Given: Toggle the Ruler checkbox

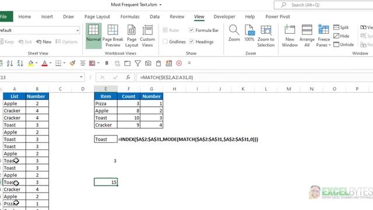Looking at the screenshot, I should point(165,30).
